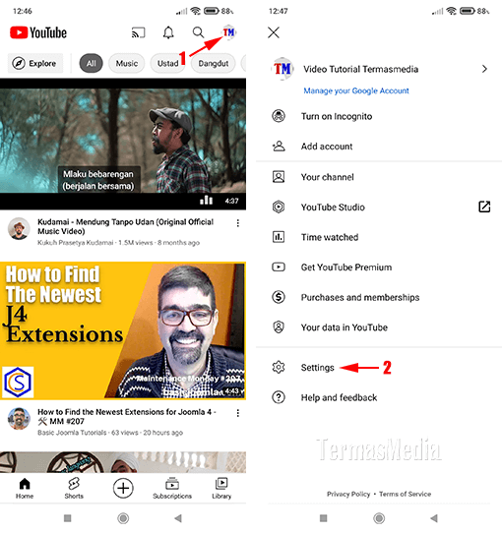Tap the Explore compass button

35,63
